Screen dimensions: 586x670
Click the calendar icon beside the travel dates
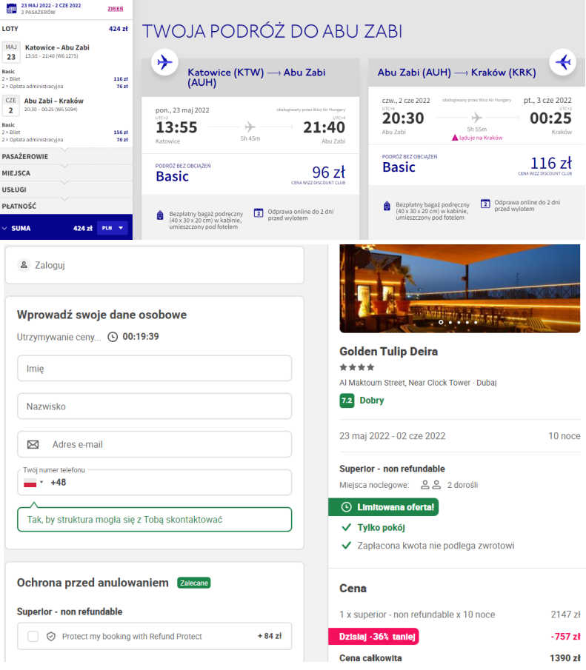(12, 9)
